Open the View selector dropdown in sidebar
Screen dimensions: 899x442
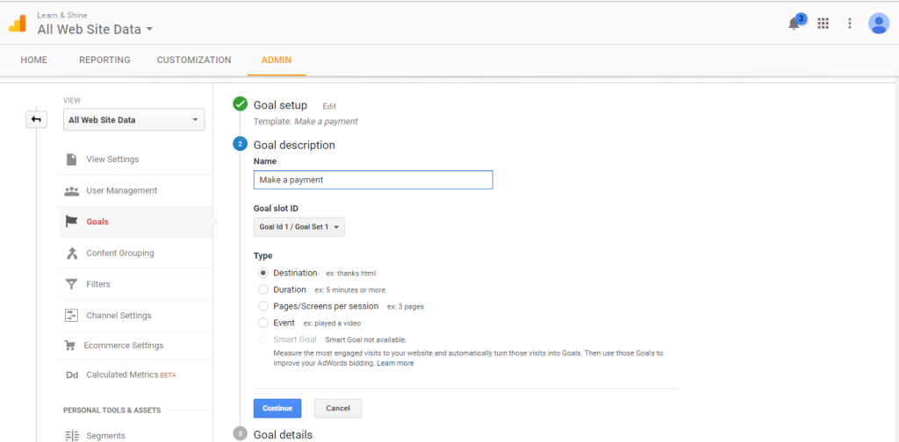click(133, 119)
